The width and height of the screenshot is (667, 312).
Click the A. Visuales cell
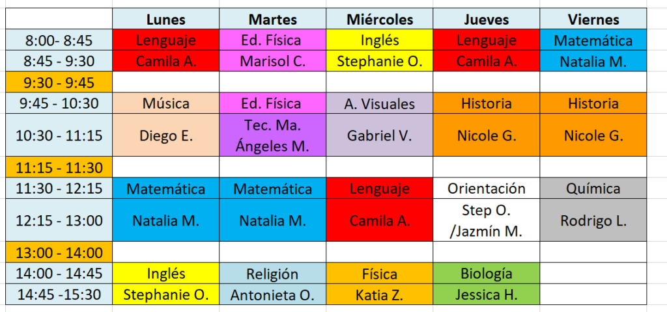pos(380,103)
